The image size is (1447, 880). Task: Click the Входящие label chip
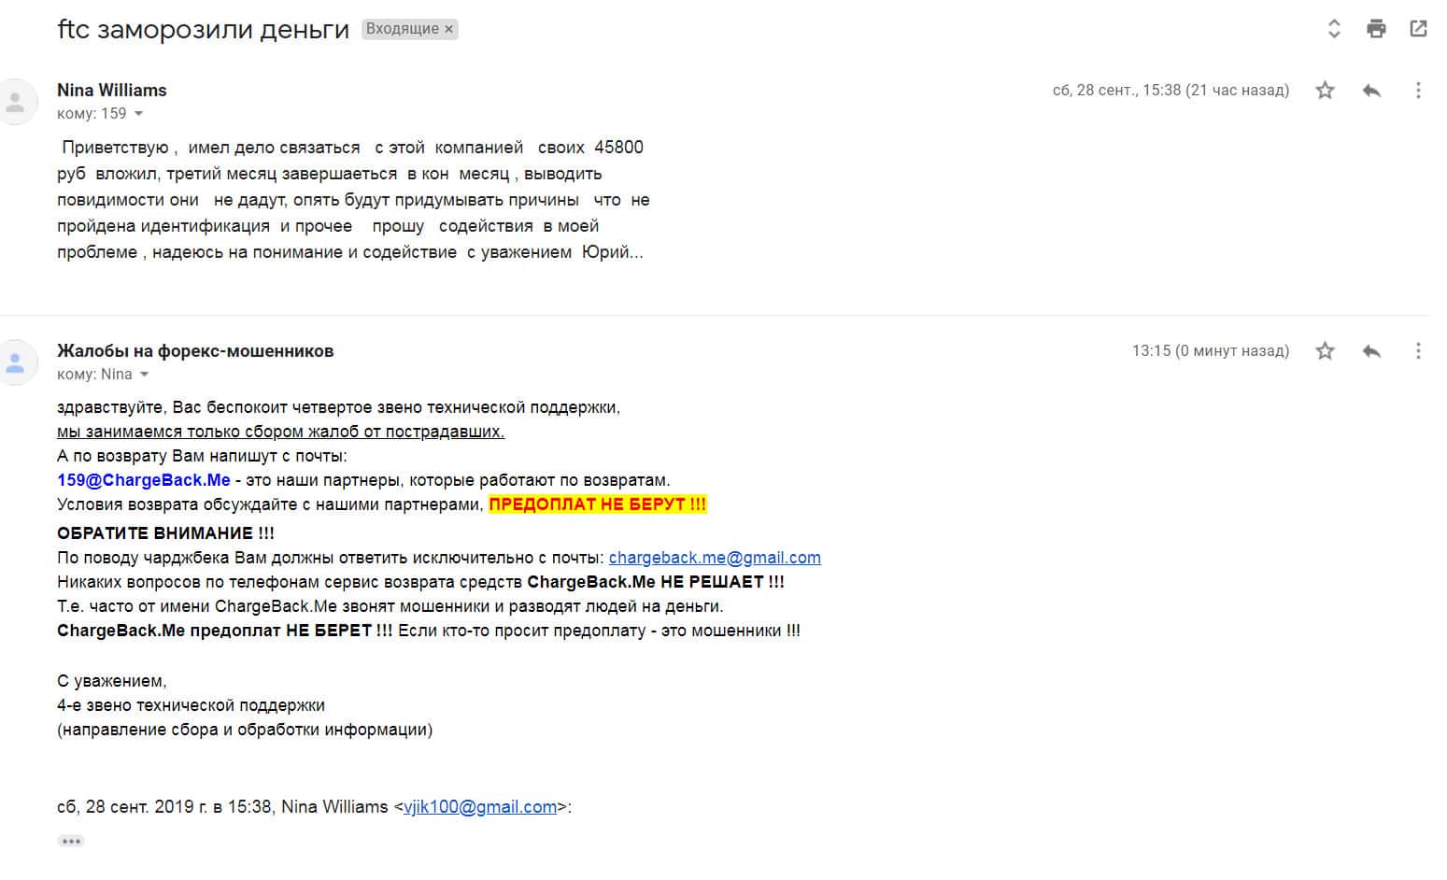402,29
